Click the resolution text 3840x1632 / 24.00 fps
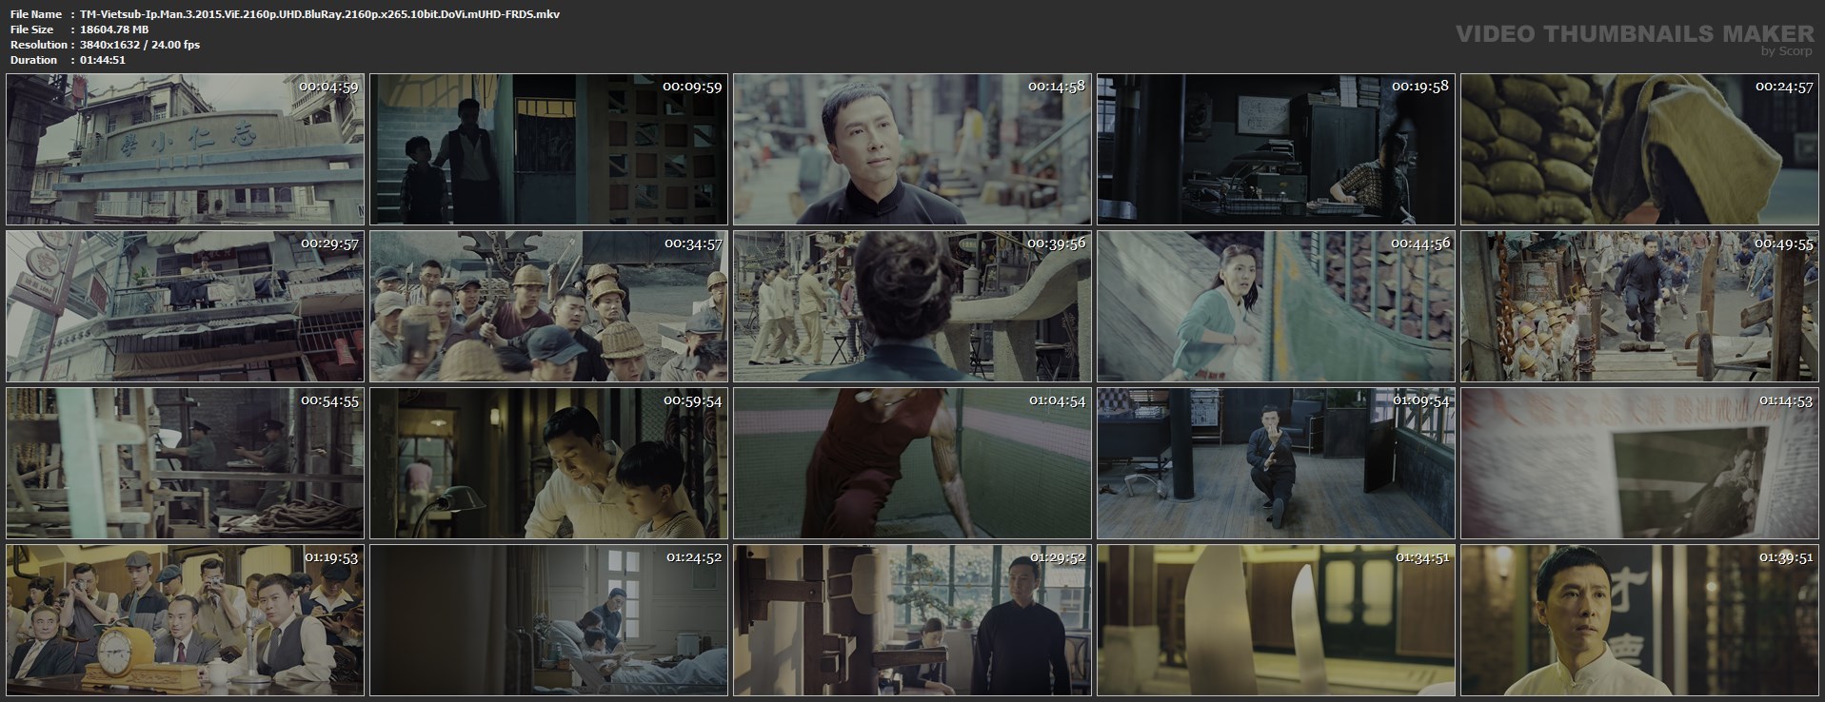This screenshot has height=702, width=1825. coord(140,45)
